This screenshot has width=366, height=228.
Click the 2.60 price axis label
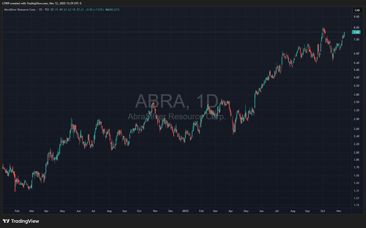356,129
